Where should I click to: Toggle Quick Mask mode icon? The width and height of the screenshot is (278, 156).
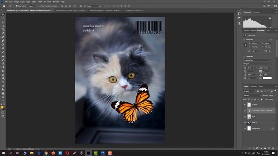coord(3,113)
